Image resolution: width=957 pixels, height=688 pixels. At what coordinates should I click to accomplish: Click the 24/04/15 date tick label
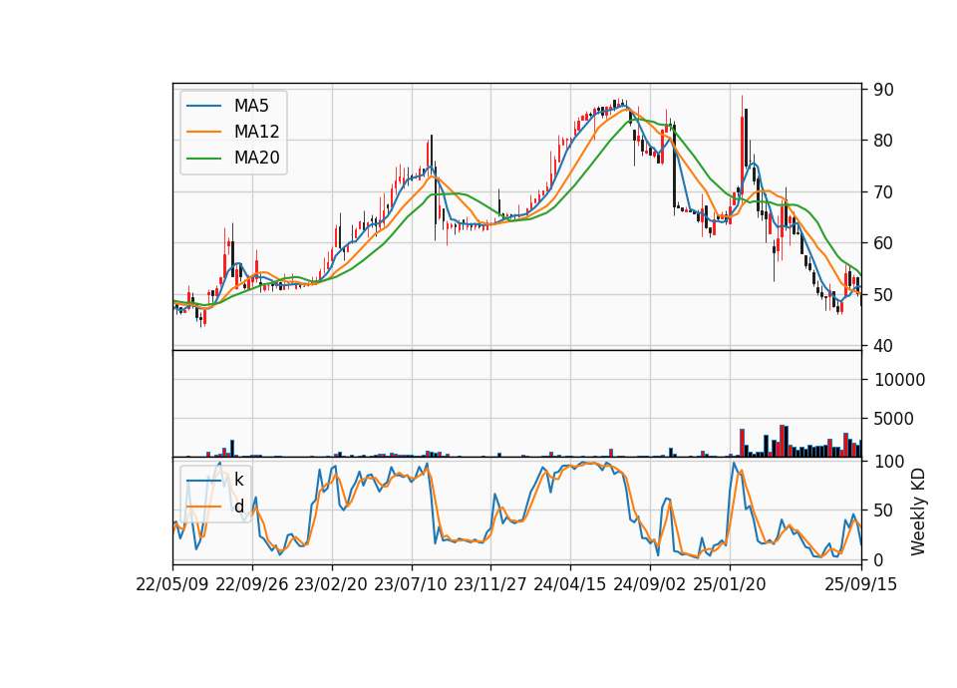click(570, 584)
